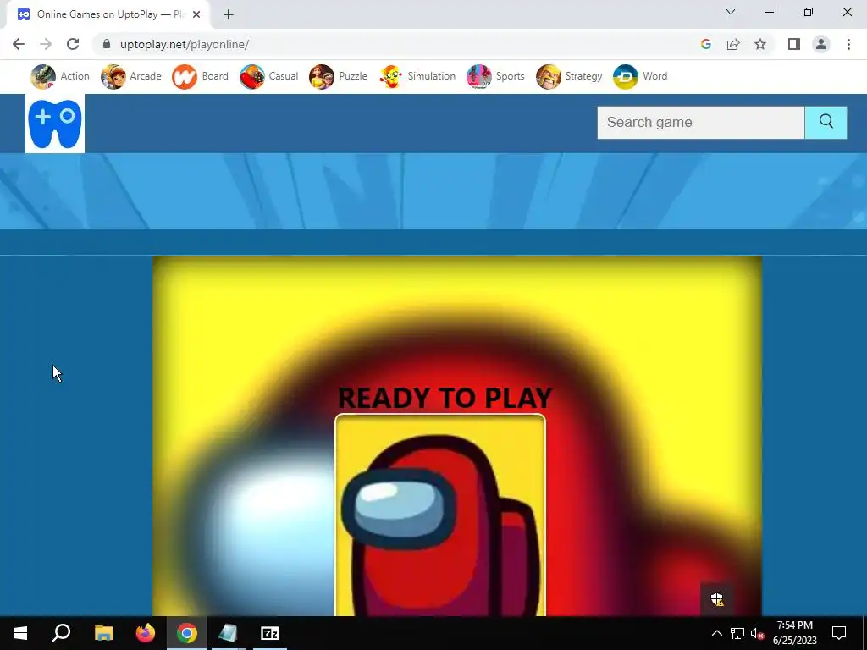Open the Strategy games category icon
The height and width of the screenshot is (650, 867).
(x=549, y=76)
